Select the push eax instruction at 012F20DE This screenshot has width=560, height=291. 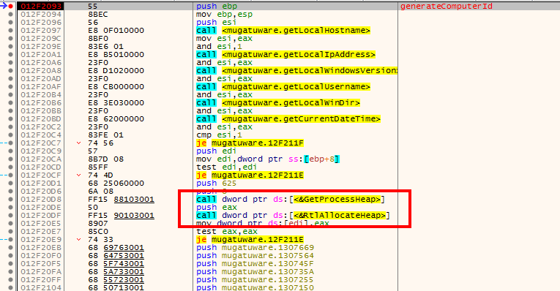click(216, 207)
